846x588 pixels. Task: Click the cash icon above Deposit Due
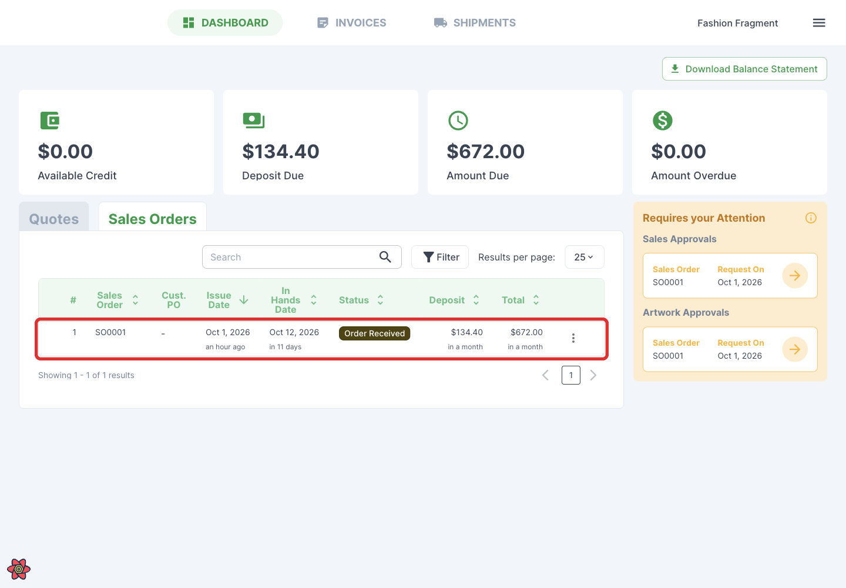click(254, 121)
